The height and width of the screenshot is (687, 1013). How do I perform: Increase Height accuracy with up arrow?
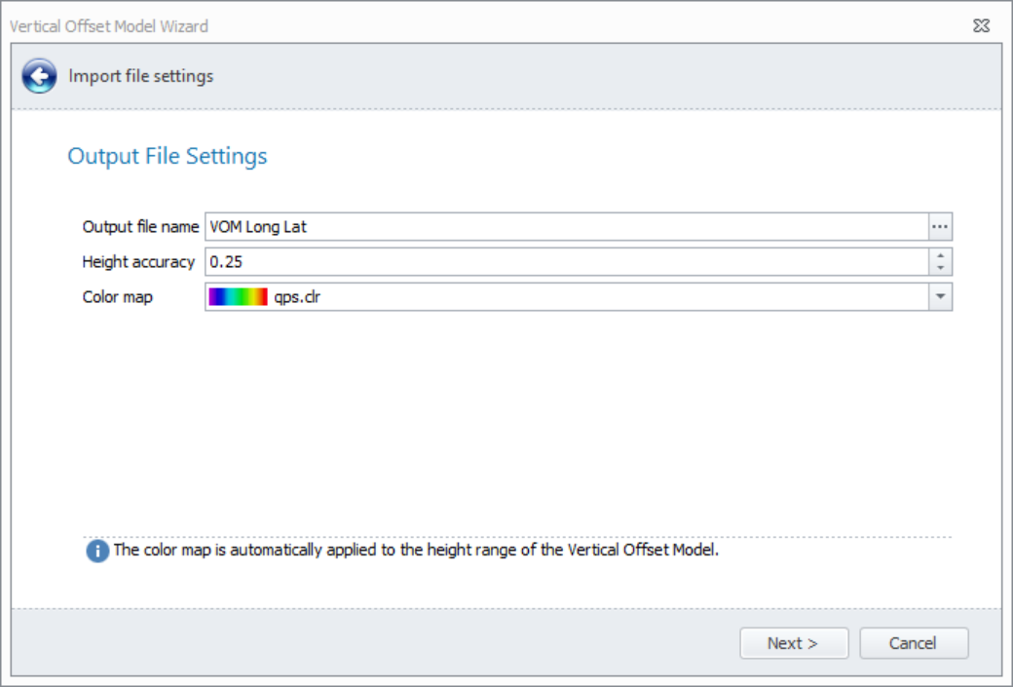[940, 256]
